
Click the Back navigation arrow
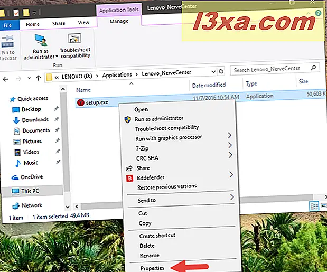6,79
